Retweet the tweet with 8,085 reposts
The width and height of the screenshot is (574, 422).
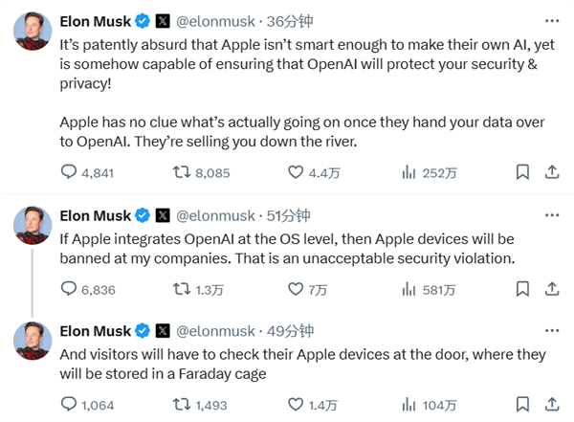tap(179, 173)
